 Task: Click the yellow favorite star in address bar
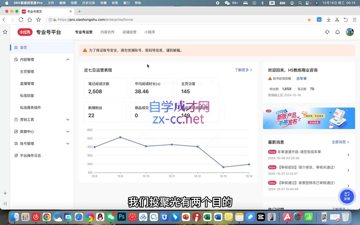(309, 20)
